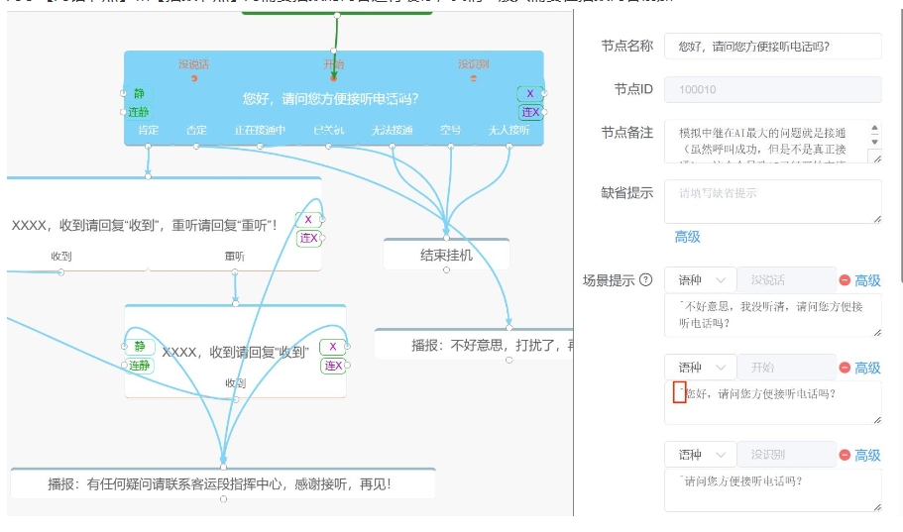This screenshot has width=903, height=532.
Task: Click the 连静 badge on the lower 收到 node
Action: pos(139,366)
